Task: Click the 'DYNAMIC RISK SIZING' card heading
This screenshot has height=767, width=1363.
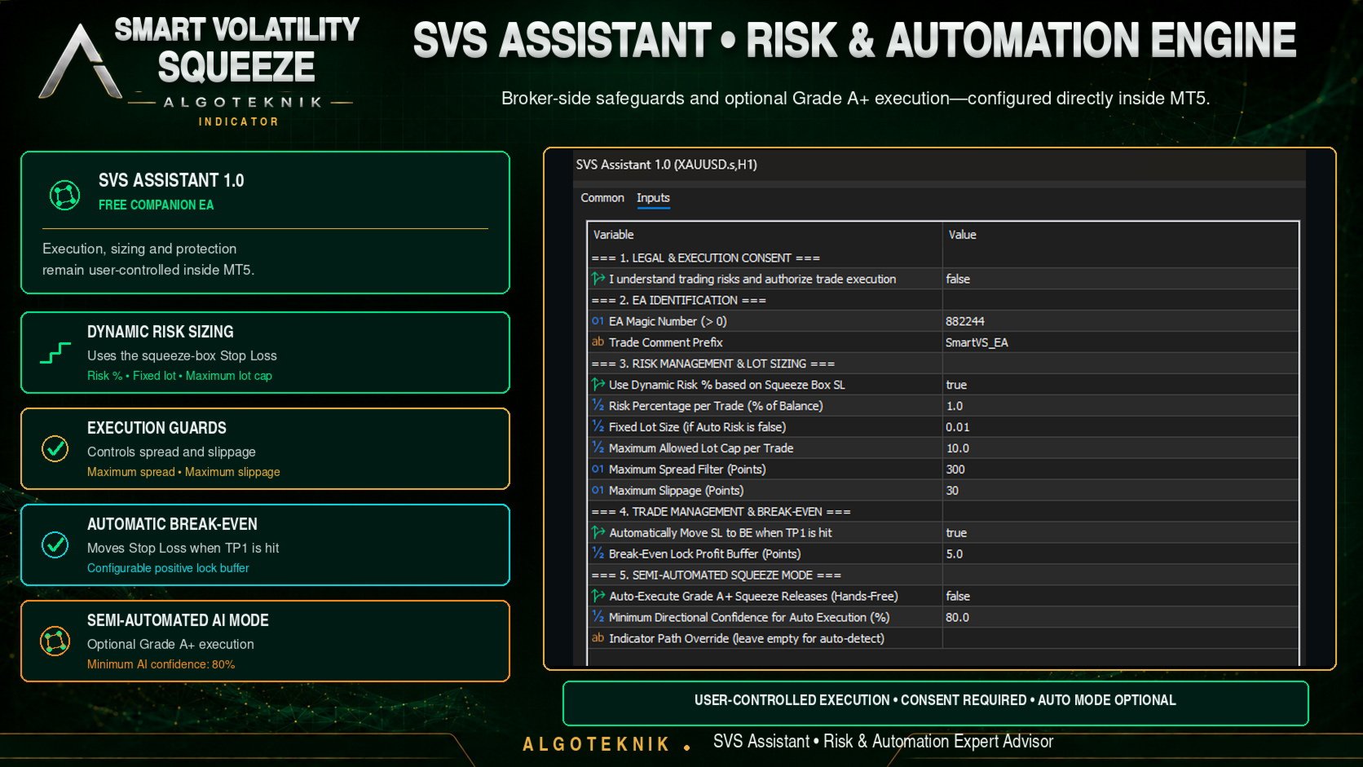Action: pos(161,332)
